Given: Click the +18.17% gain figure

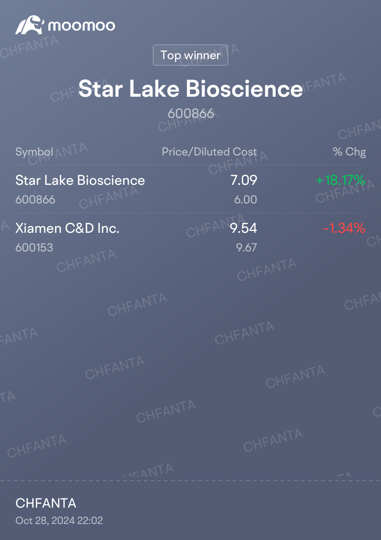Looking at the screenshot, I should (x=340, y=180).
